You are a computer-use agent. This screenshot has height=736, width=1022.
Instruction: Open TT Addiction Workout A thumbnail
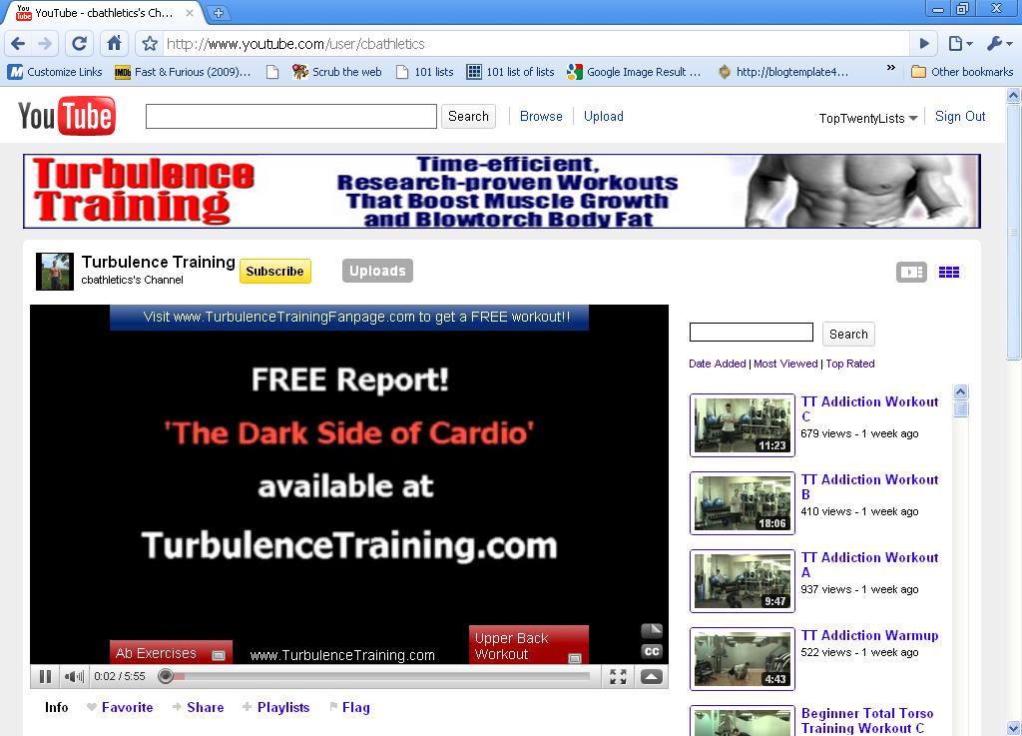click(743, 581)
